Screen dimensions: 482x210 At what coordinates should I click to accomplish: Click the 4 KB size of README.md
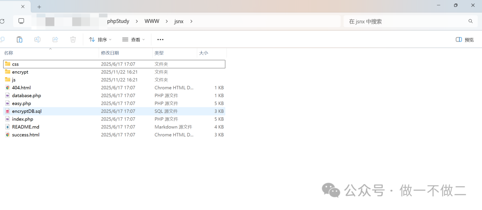[219, 127]
